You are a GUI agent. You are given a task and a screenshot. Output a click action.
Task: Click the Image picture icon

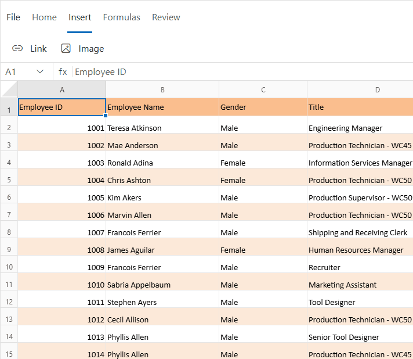pyautogui.click(x=66, y=49)
